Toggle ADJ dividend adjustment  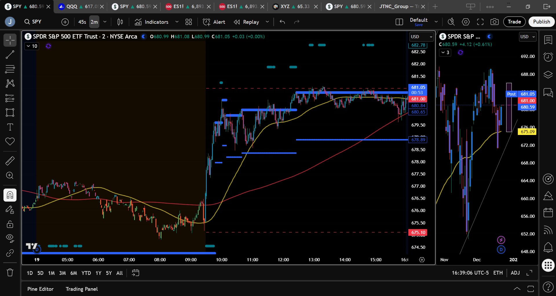pos(515,273)
